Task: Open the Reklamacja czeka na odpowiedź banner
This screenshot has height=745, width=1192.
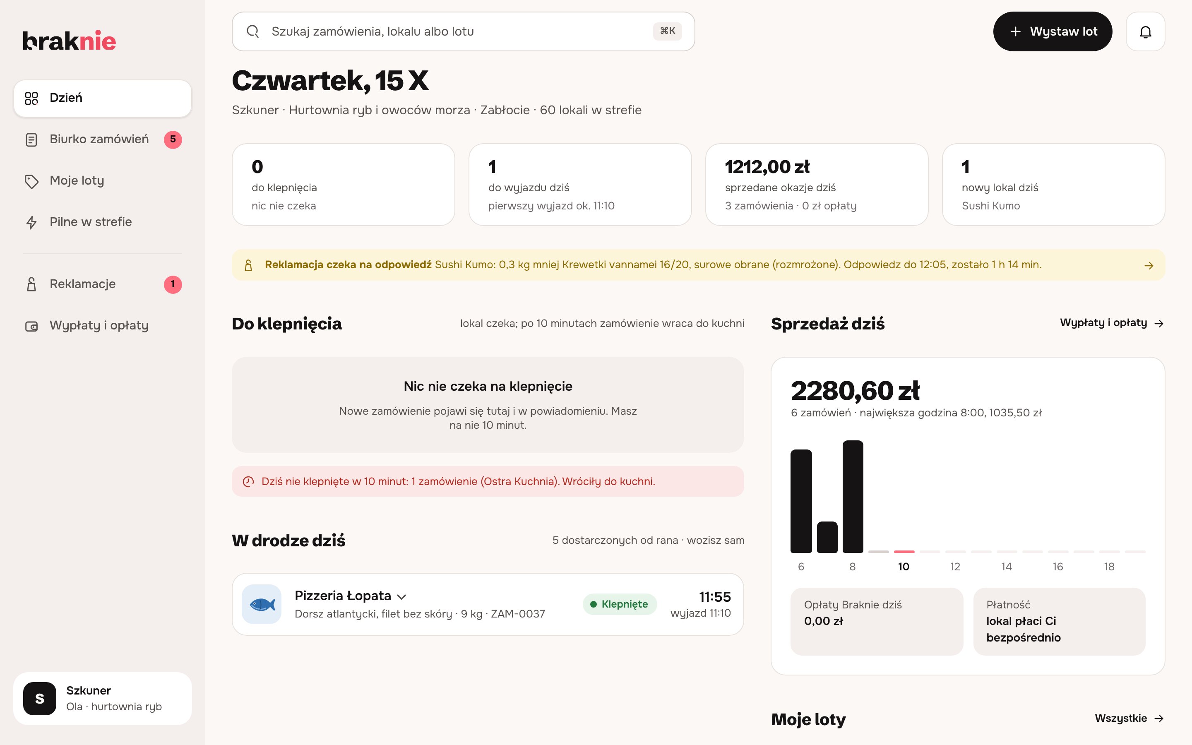Action: tap(699, 265)
